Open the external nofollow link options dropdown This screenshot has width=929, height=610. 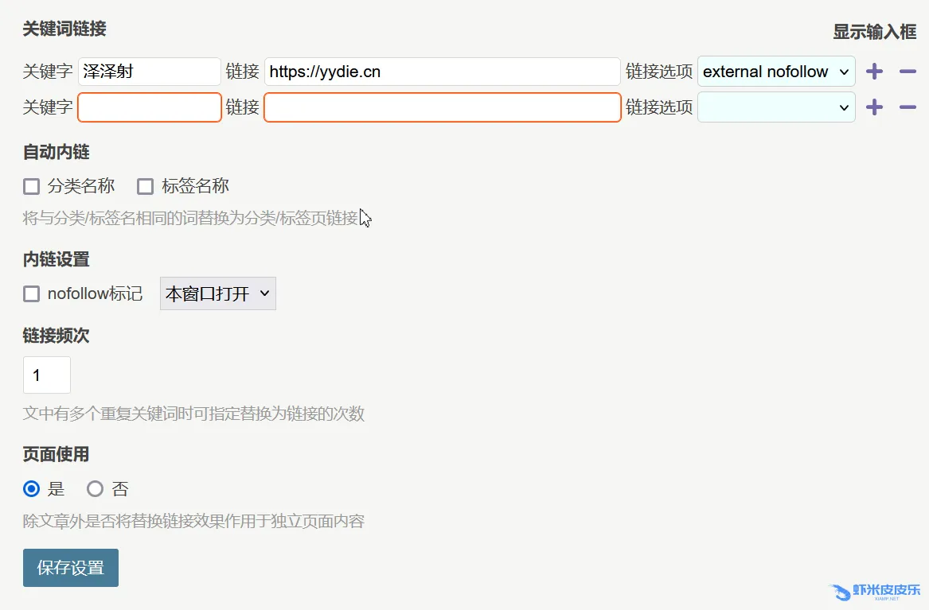776,72
